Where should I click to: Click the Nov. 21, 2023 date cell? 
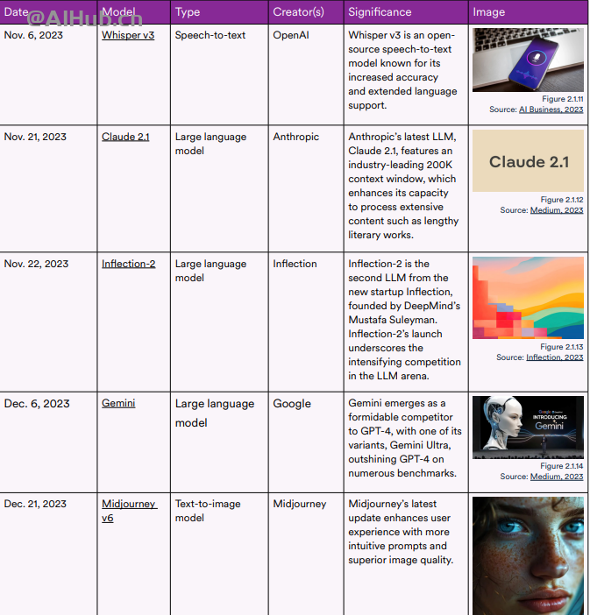pos(35,138)
